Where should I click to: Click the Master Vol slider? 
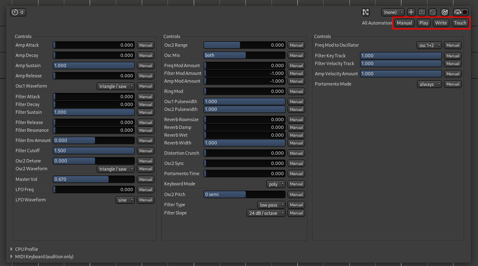click(94, 179)
